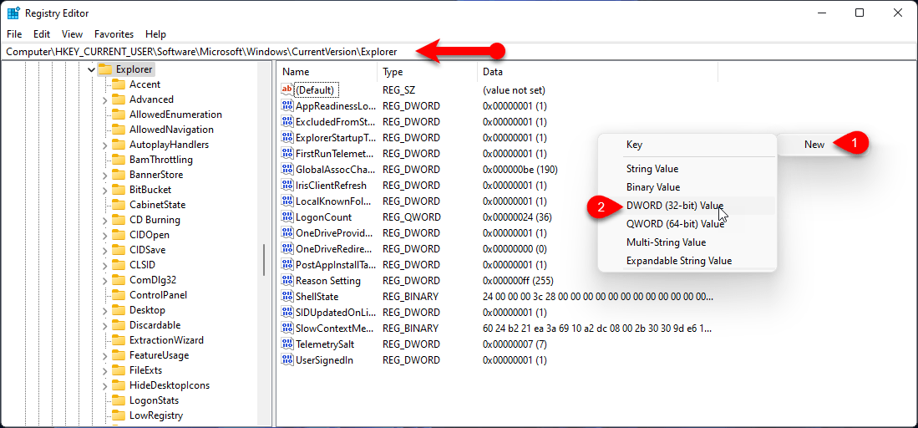Open the Edit menu
This screenshot has height=428, width=918.
[x=42, y=34]
